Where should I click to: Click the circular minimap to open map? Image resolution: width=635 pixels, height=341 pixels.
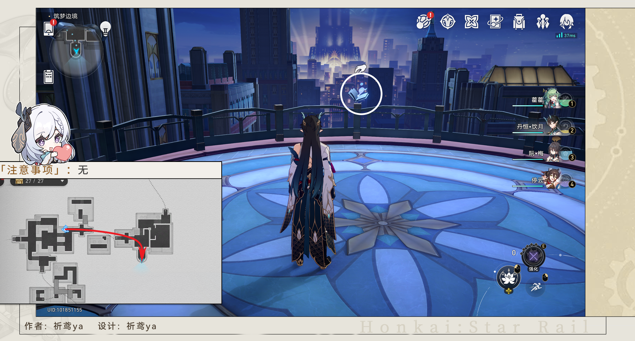point(76,51)
